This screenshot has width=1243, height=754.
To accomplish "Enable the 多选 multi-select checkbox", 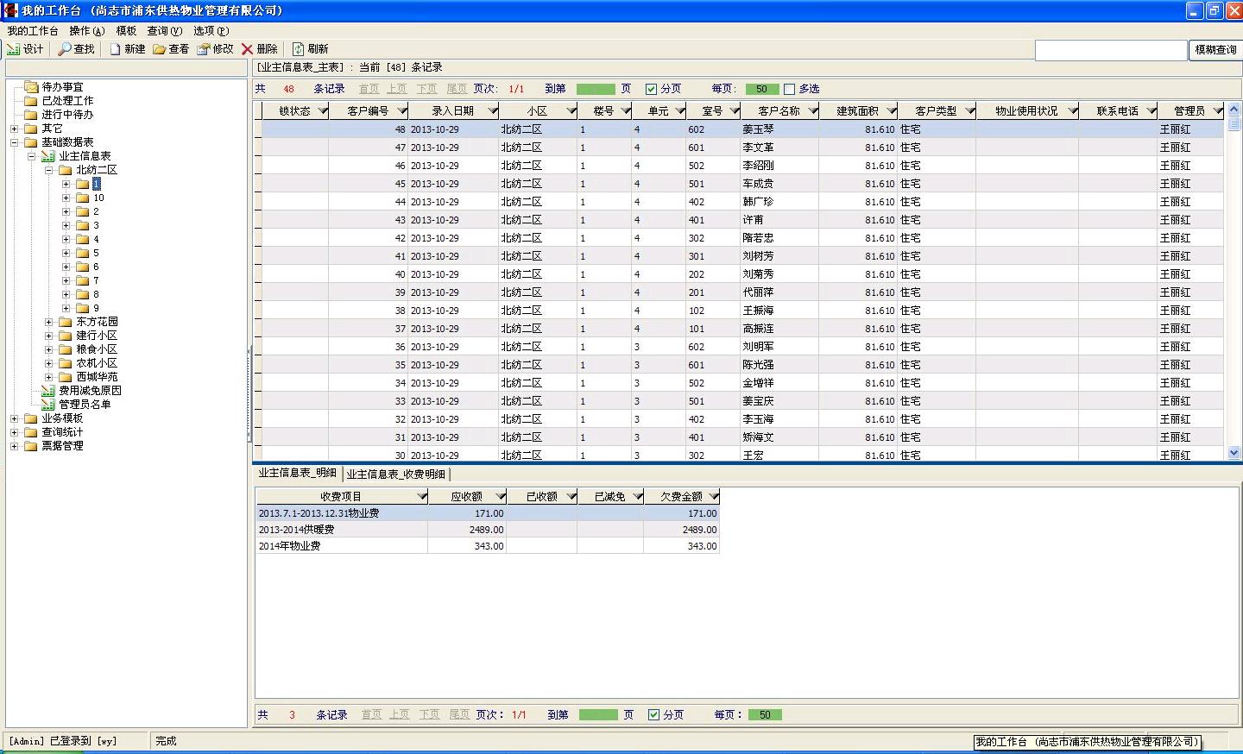I will click(789, 89).
